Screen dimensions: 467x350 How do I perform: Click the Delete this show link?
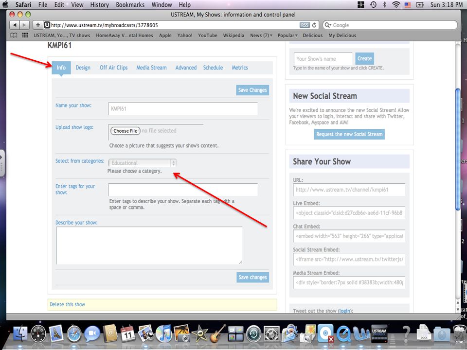pyautogui.click(x=67, y=304)
